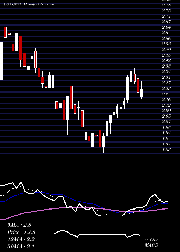Click the 2.38 price axis label

tap(166, 66)
